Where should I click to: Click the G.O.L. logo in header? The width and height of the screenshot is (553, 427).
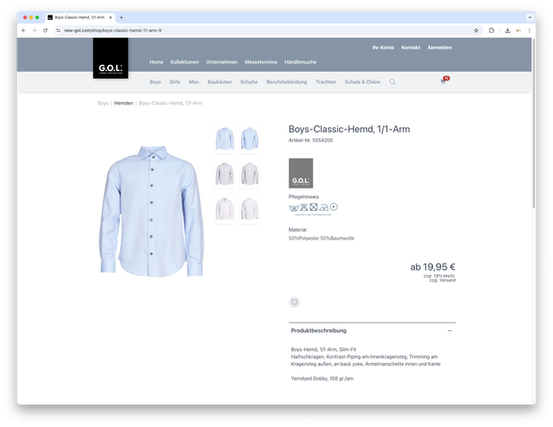click(x=111, y=59)
